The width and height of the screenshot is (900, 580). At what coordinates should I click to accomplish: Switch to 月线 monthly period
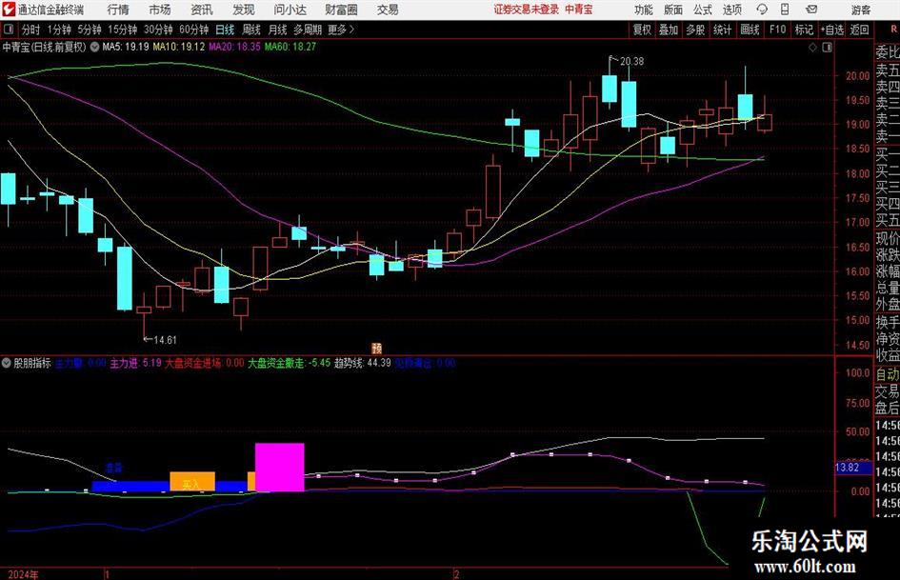pyautogui.click(x=278, y=30)
